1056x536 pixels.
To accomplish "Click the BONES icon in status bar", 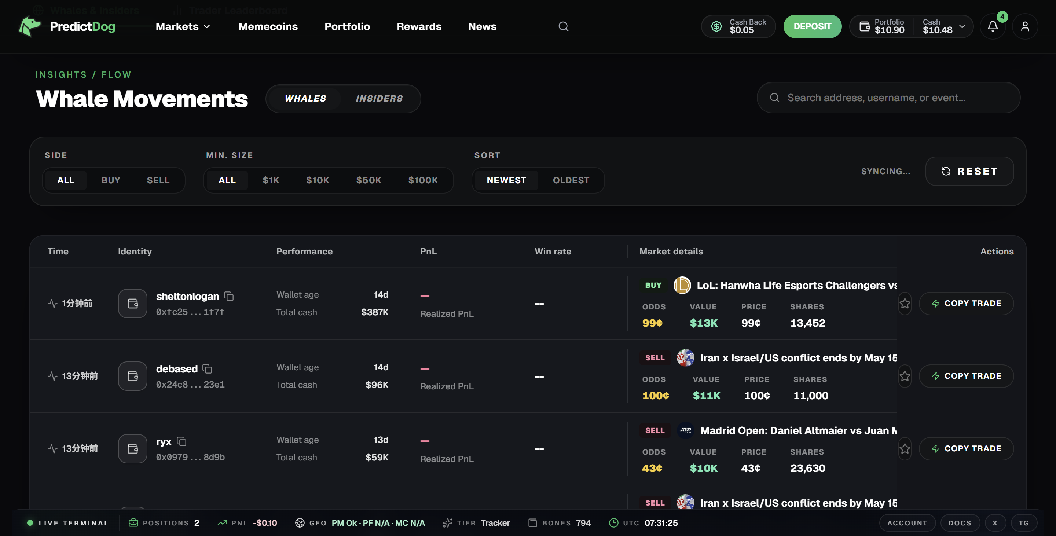I will [x=532, y=523].
